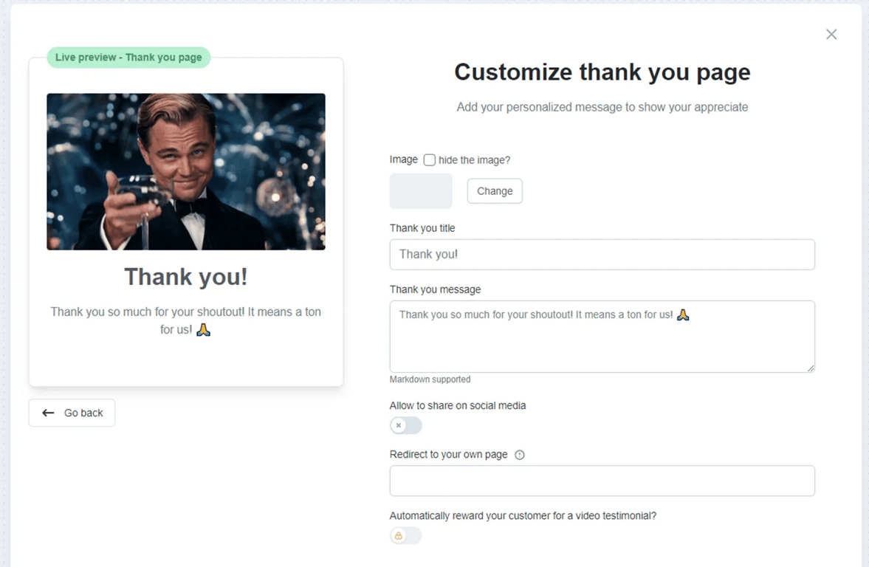Close the customize thank you dialog
869x567 pixels.
831,35
